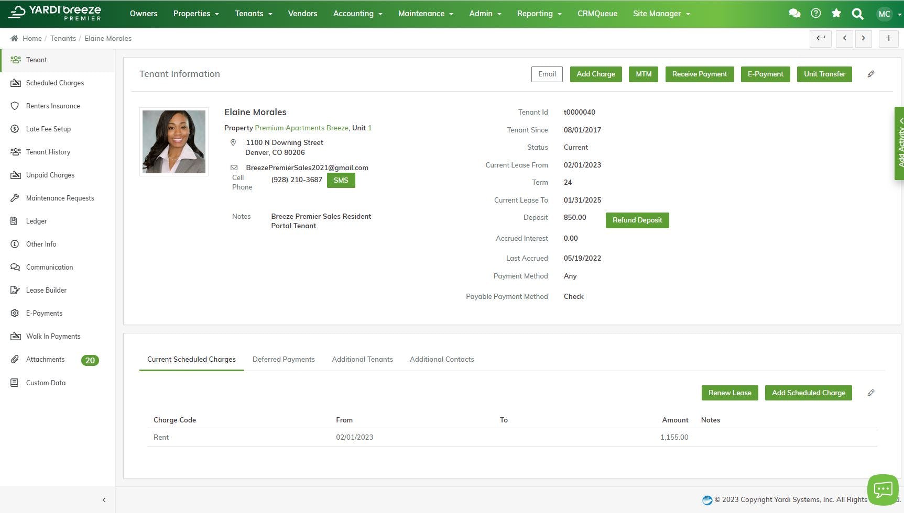This screenshot has width=904, height=513.
Task: Click the Email button
Action: (547, 74)
